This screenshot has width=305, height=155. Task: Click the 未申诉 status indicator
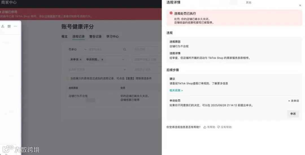[x=294, y=101]
